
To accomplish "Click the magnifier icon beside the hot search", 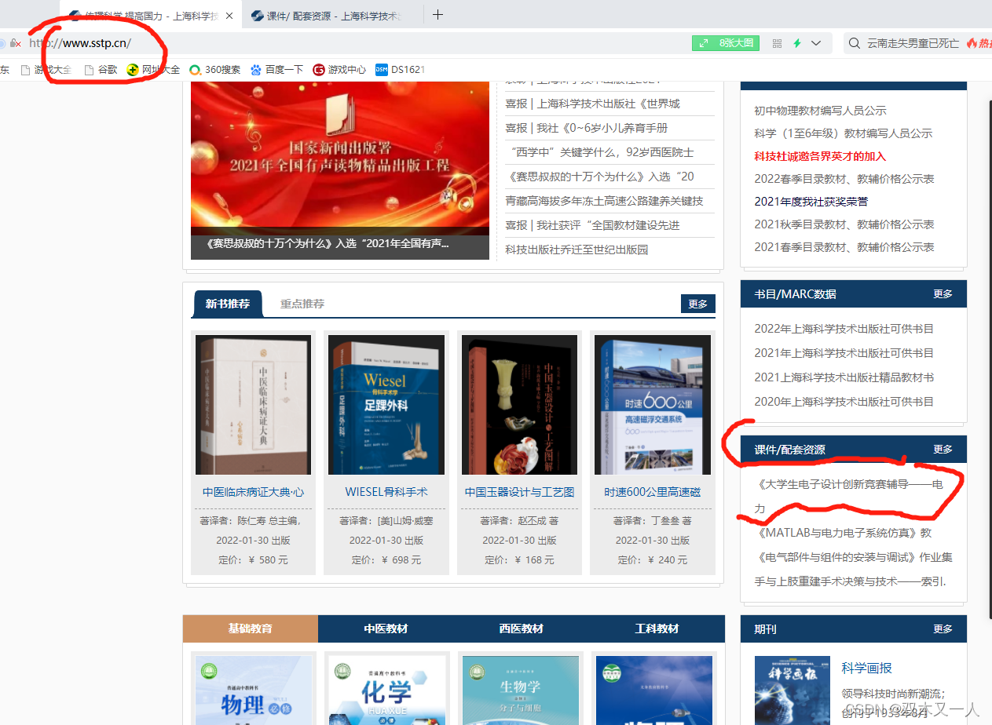I will tap(854, 44).
